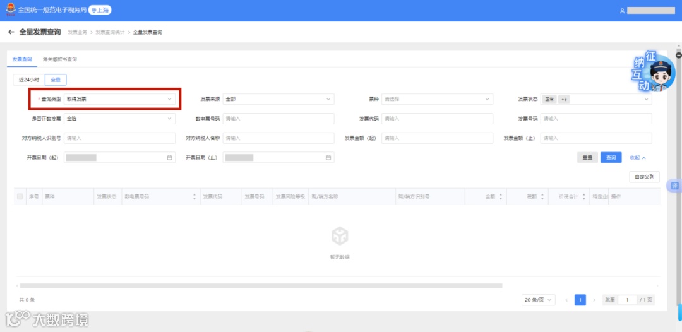The height and width of the screenshot is (332, 682).
Task: Open the 查询类型 dropdown
Action: 119,99
